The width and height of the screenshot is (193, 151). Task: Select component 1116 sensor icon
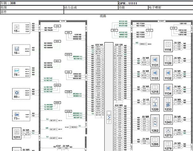click(168, 44)
